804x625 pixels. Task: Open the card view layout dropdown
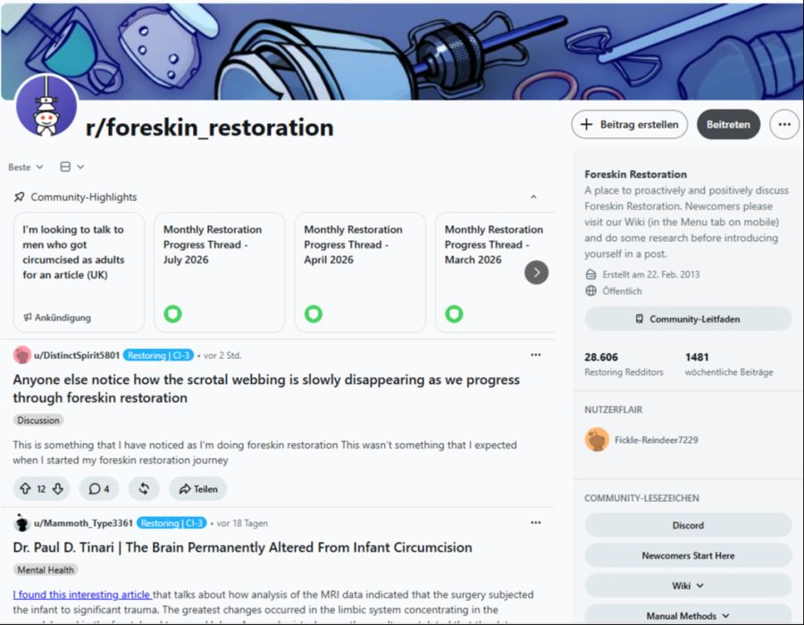(71, 167)
